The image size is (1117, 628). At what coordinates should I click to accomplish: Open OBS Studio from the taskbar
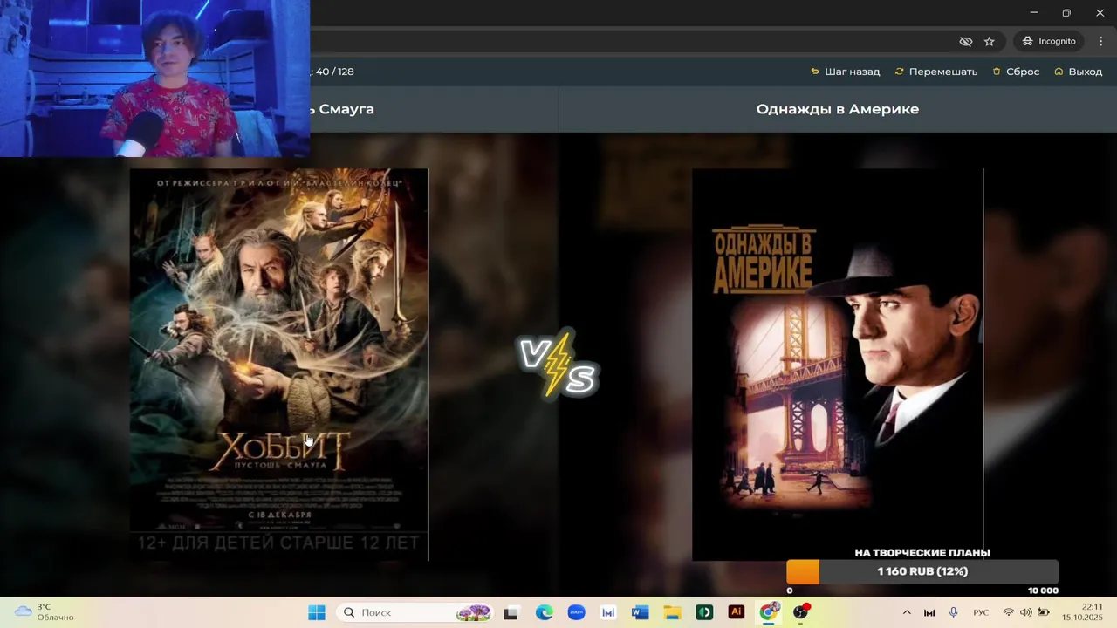click(x=800, y=612)
